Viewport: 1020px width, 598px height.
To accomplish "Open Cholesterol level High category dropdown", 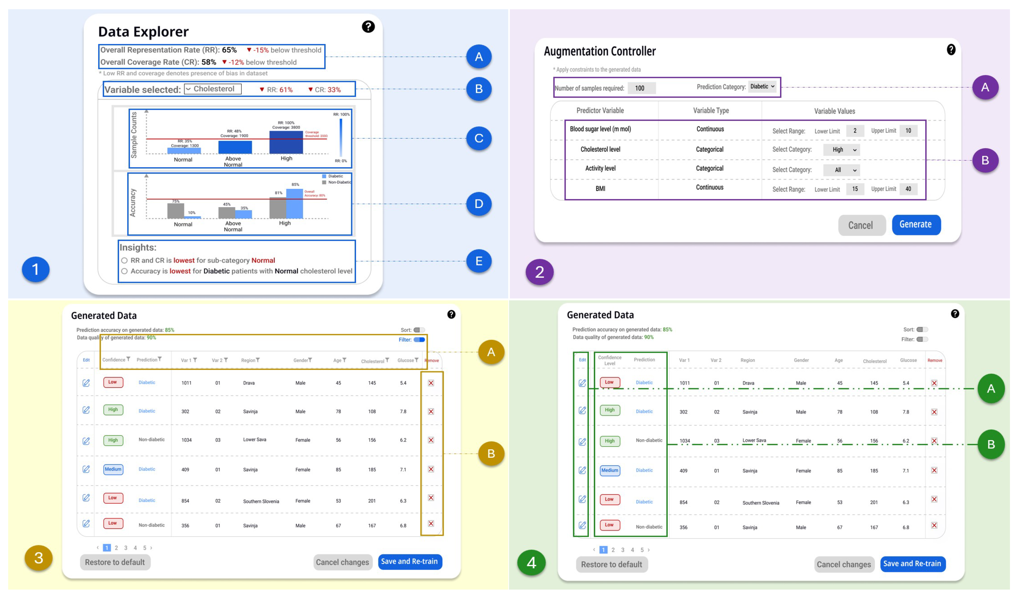I will [841, 150].
